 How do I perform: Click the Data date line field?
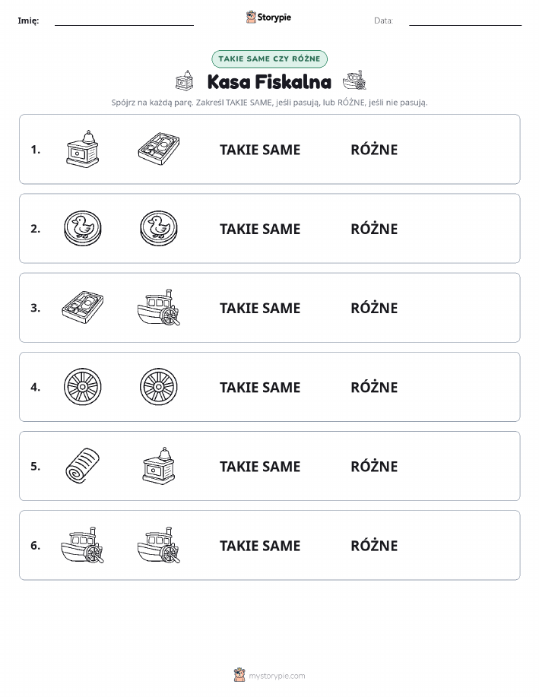[x=465, y=21]
